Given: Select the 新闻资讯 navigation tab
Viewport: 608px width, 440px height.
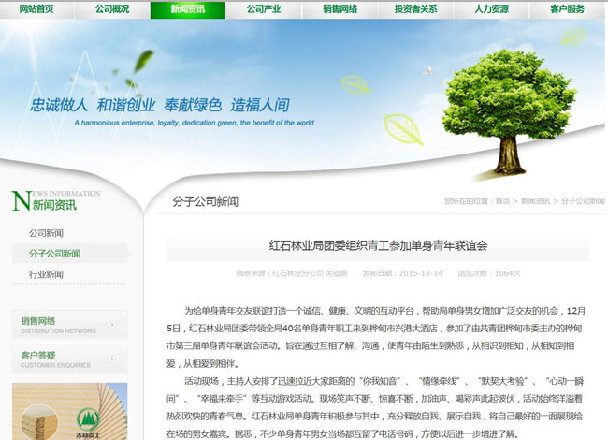Looking at the screenshot, I should tap(187, 9).
